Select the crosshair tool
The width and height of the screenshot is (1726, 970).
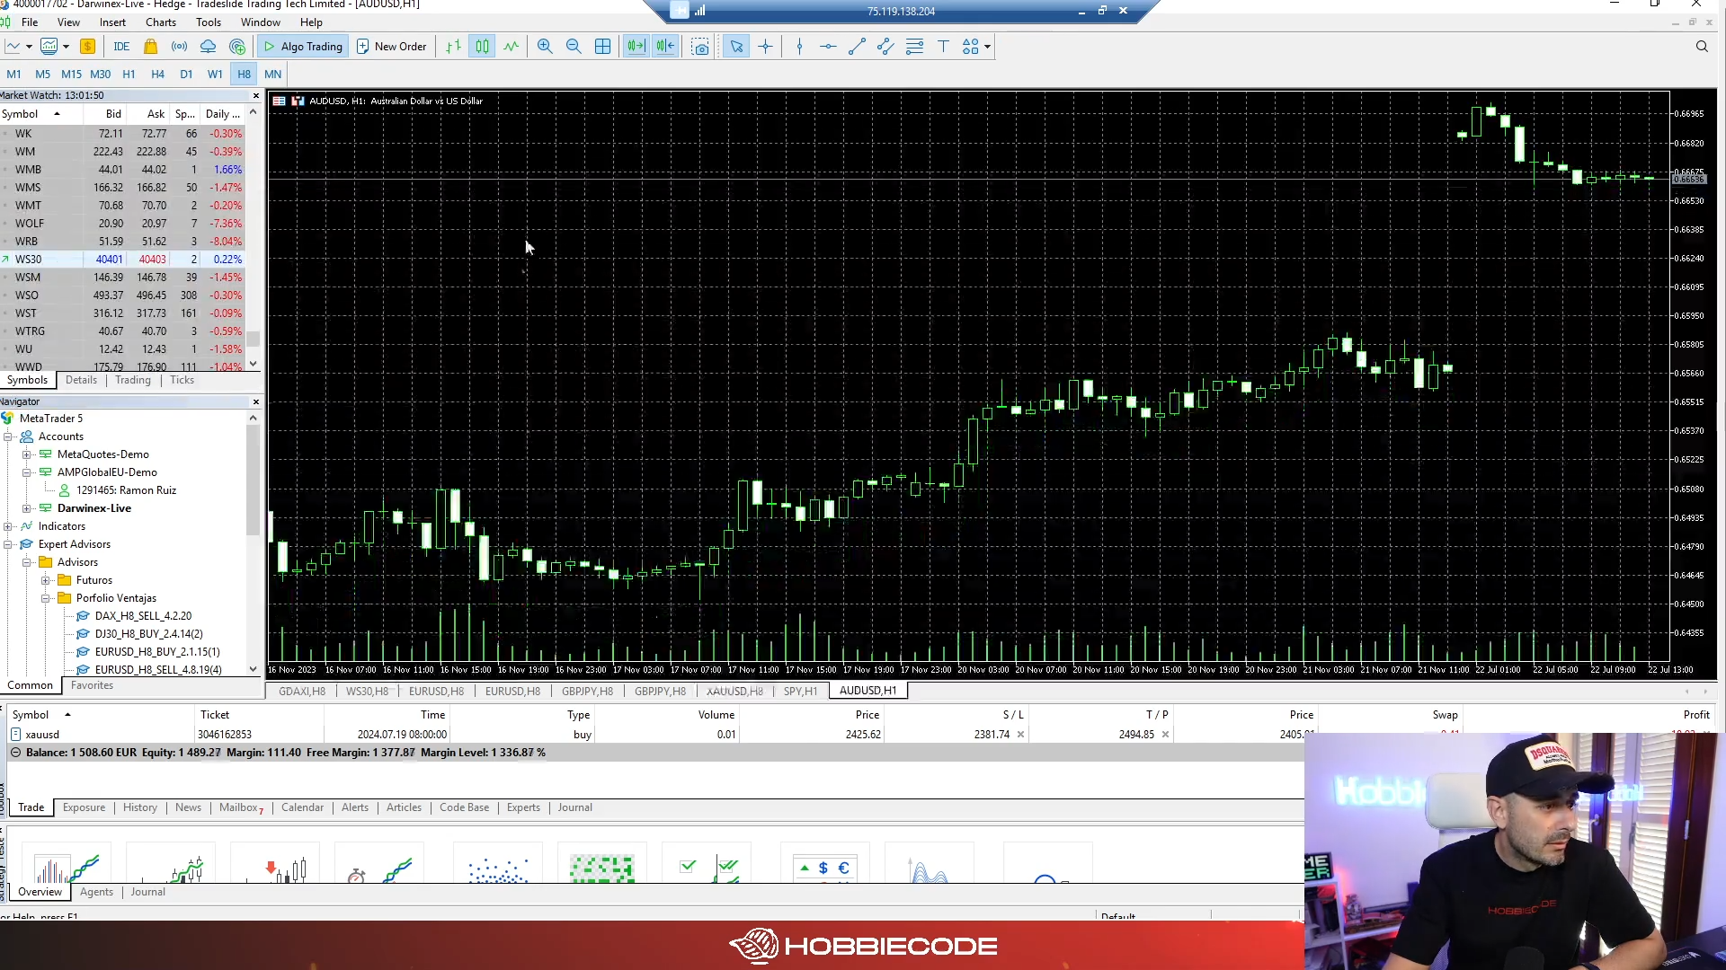coord(766,47)
